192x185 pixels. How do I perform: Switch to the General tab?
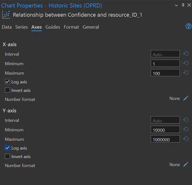[91, 27]
